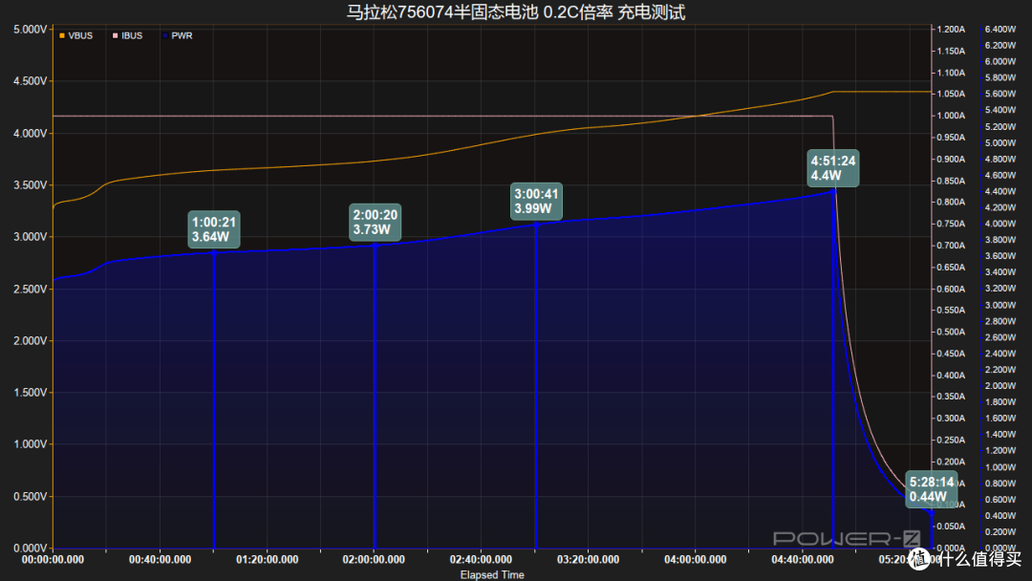Click the 03:20:00.000 time axis tick
Image resolution: width=1032 pixels, height=581 pixels.
[589, 559]
